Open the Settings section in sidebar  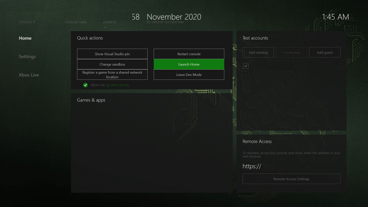[27, 56]
